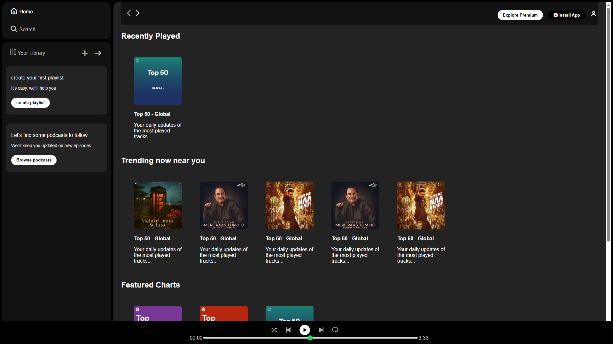Click the Featured Charts heading
The height and width of the screenshot is (344, 613).
pos(151,285)
